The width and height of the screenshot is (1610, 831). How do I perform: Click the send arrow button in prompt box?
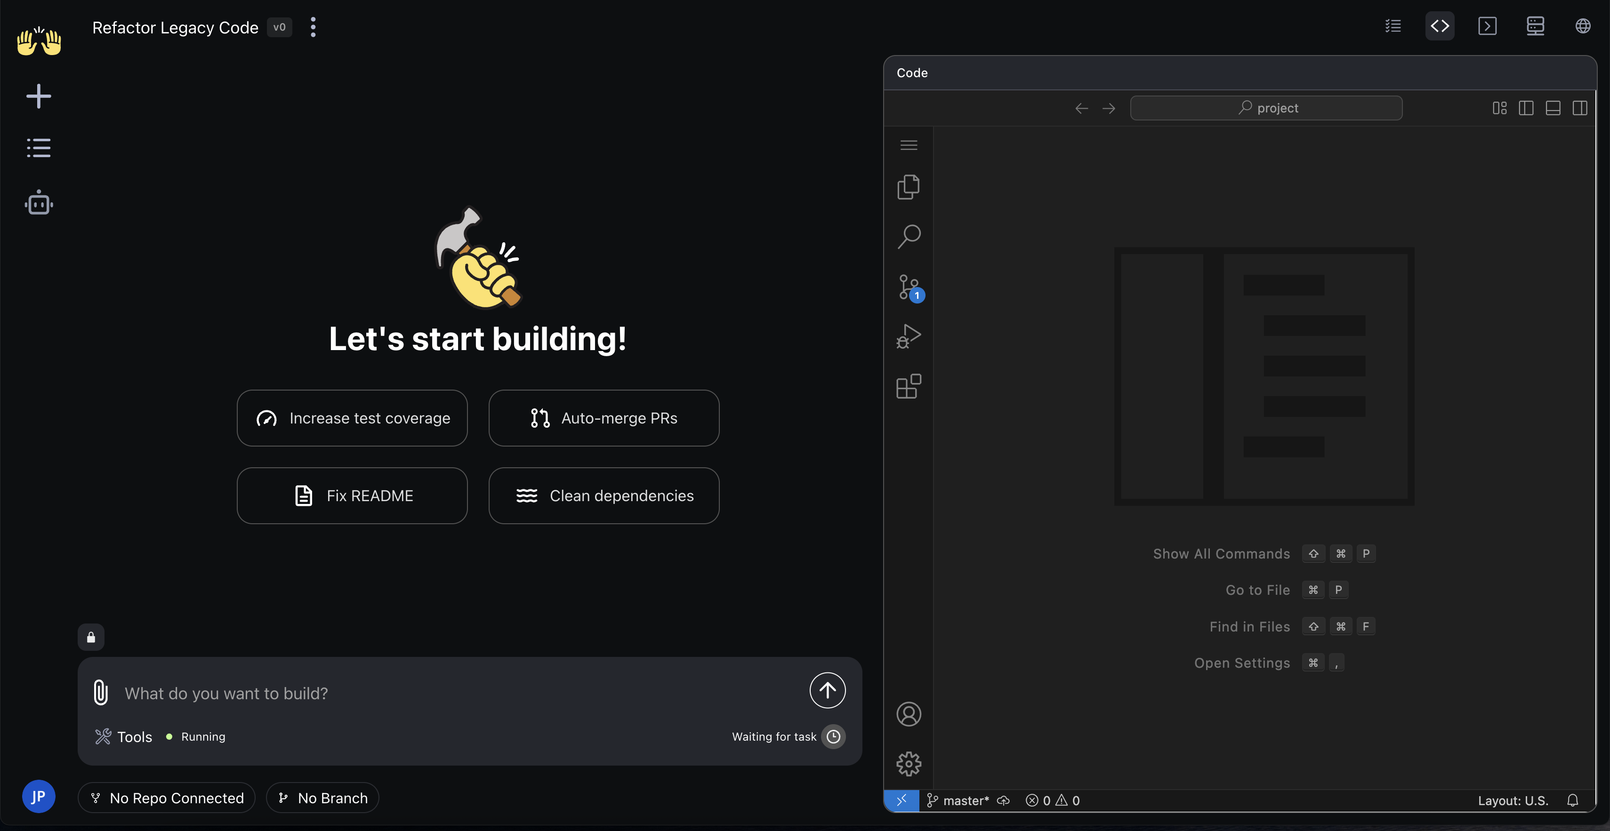[x=827, y=690]
